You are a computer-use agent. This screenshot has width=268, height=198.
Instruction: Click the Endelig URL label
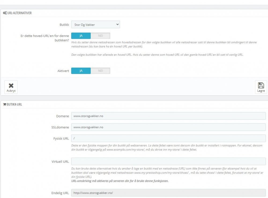click(60, 193)
